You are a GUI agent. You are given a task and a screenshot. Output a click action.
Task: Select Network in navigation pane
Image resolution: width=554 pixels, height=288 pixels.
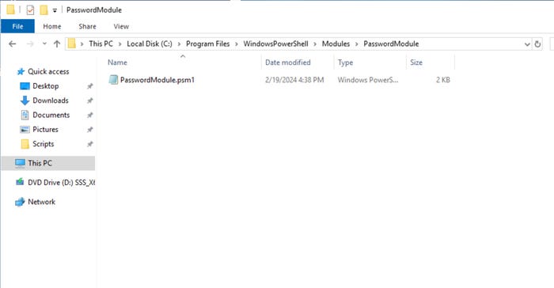point(41,202)
